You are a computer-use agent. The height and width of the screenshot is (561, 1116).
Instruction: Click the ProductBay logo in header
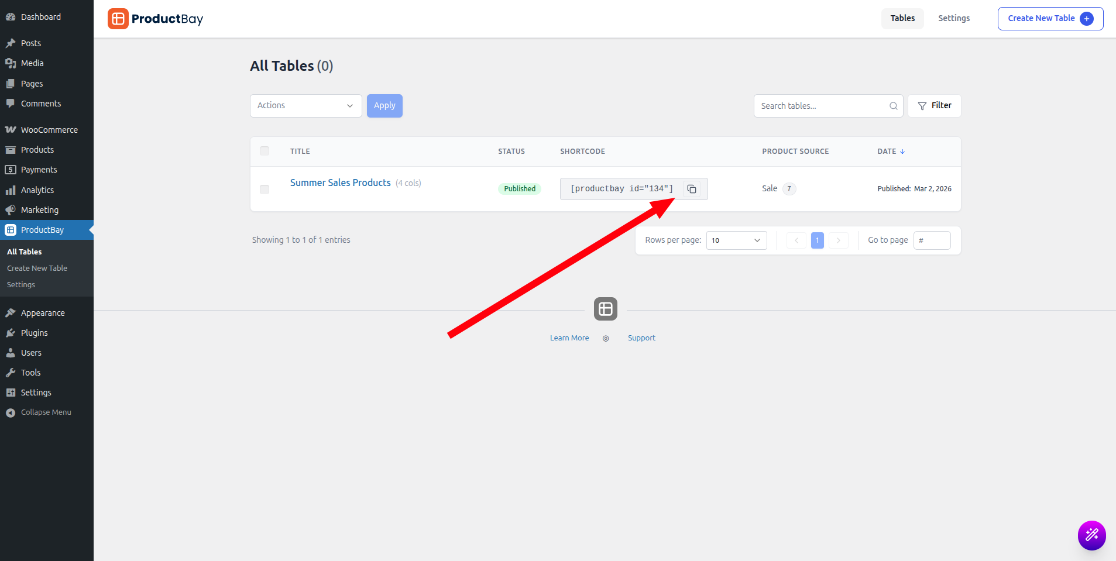pyautogui.click(x=156, y=19)
